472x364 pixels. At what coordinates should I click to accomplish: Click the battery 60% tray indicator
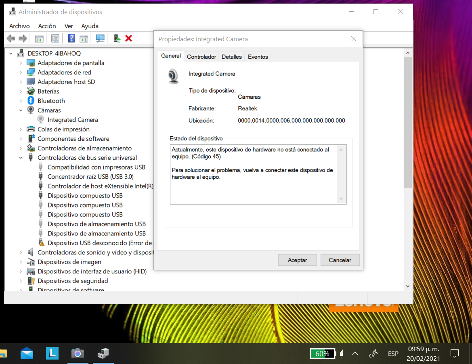(x=323, y=353)
